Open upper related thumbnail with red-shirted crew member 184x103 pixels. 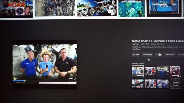pos(150,72)
